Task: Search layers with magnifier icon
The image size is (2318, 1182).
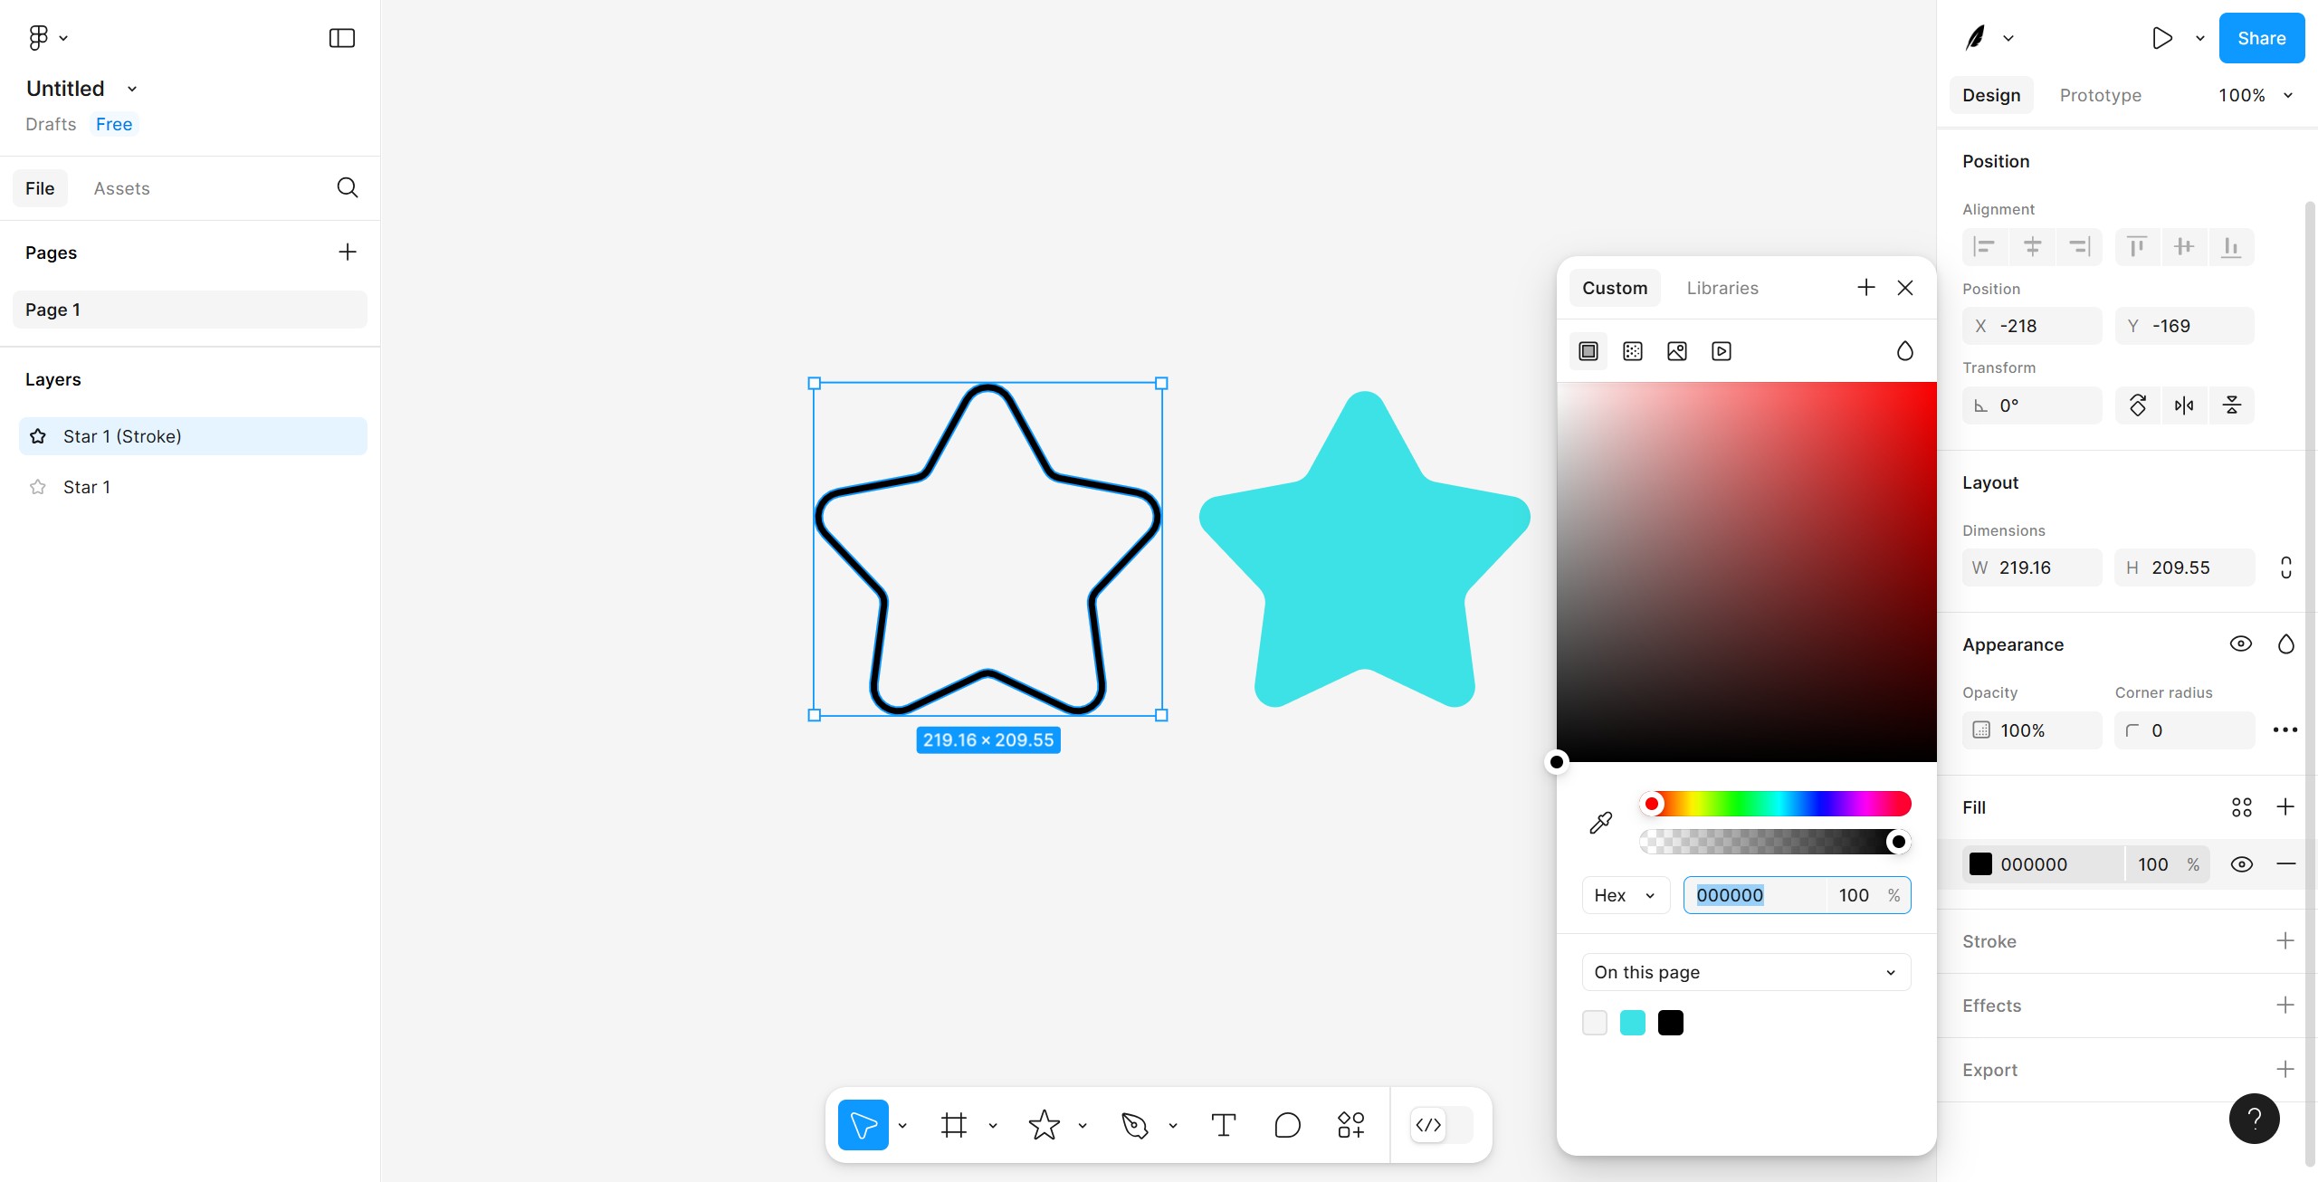Action: coord(347,188)
